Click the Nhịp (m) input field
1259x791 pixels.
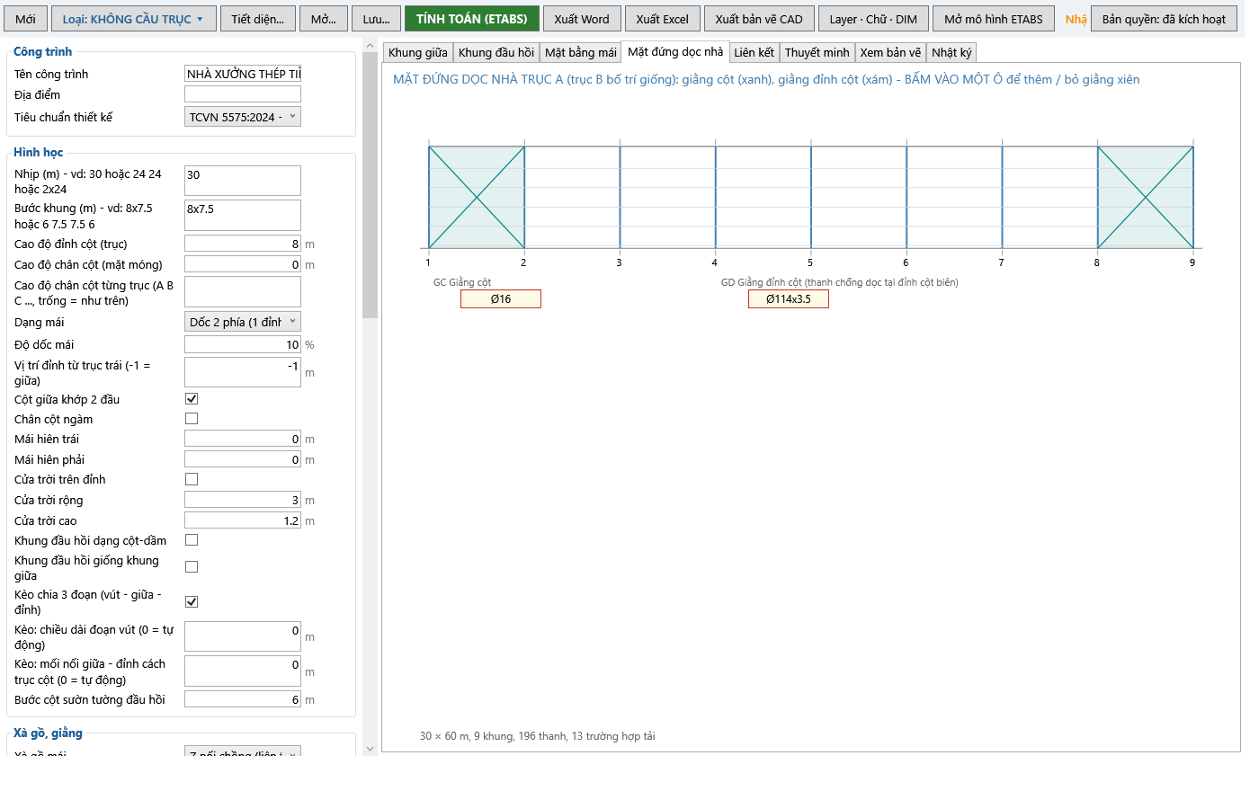[x=243, y=181]
